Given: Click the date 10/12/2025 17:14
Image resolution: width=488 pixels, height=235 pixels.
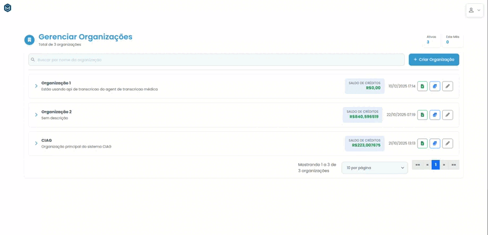Looking at the screenshot, I should pos(402,86).
